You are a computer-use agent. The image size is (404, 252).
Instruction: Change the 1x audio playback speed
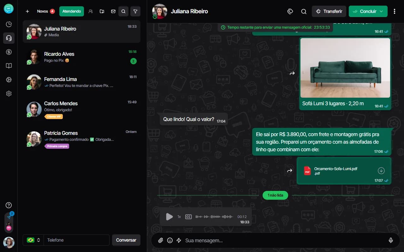click(x=179, y=217)
